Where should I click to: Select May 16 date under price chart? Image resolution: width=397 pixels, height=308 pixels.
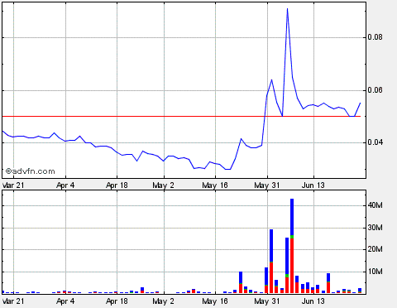(x=215, y=185)
